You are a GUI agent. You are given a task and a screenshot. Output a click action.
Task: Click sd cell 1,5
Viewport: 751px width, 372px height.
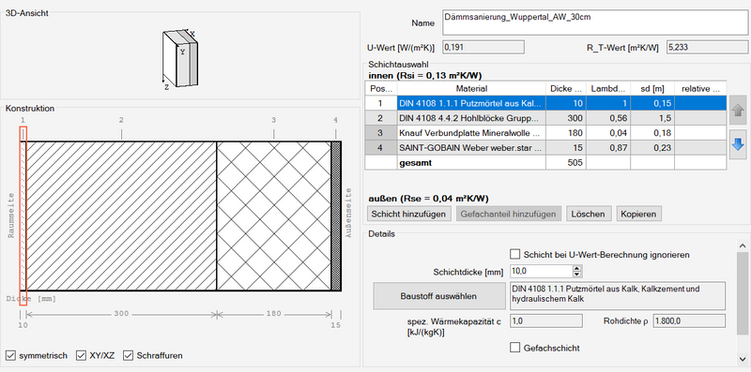652,118
